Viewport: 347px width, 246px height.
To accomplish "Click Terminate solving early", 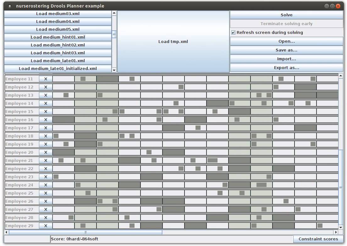I will click(287, 24).
